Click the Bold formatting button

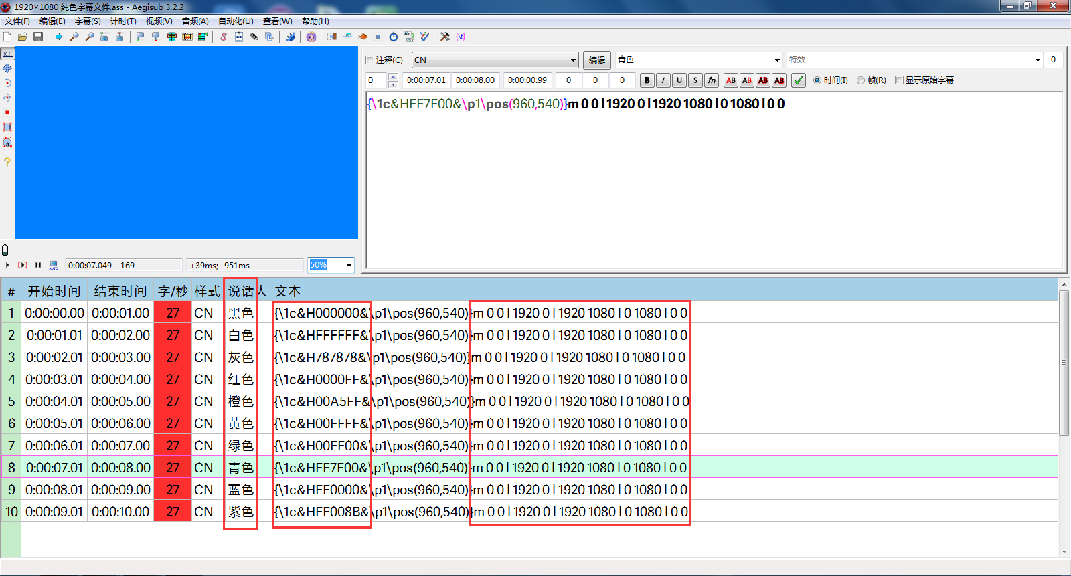pyautogui.click(x=647, y=80)
